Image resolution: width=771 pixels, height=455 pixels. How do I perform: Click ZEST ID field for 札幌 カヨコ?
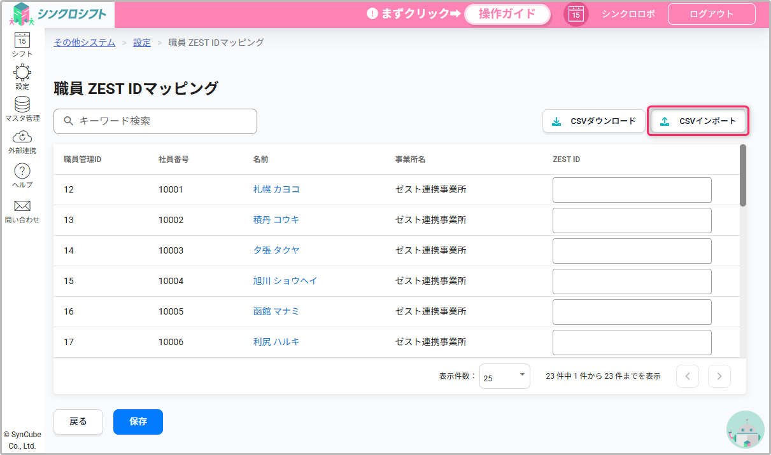pyautogui.click(x=632, y=190)
